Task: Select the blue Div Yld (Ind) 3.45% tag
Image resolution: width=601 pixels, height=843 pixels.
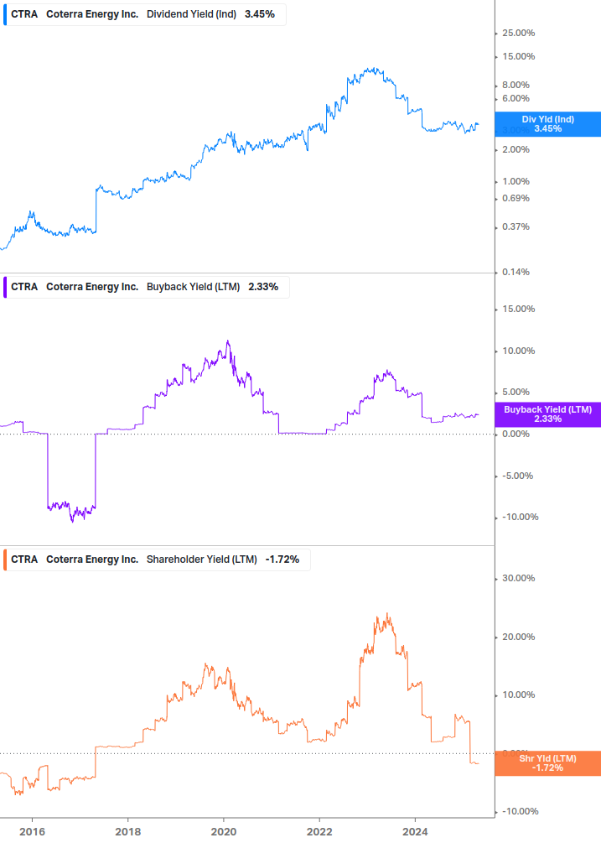Action: coord(547,124)
